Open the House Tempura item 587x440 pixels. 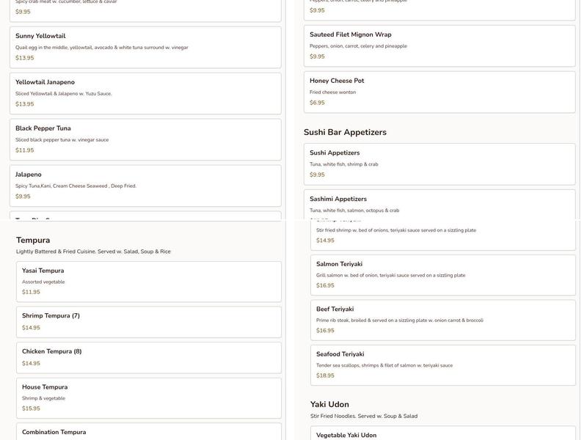149,397
